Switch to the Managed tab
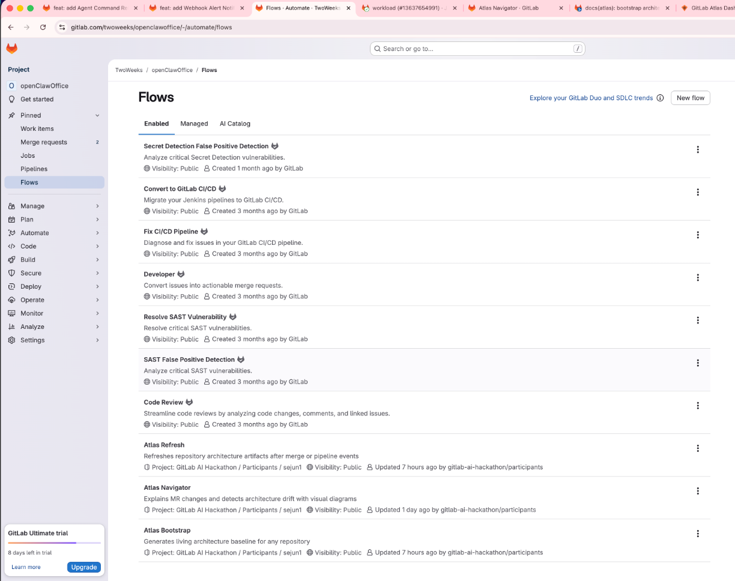Viewport: 735px width, 581px height. coord(194,124)
